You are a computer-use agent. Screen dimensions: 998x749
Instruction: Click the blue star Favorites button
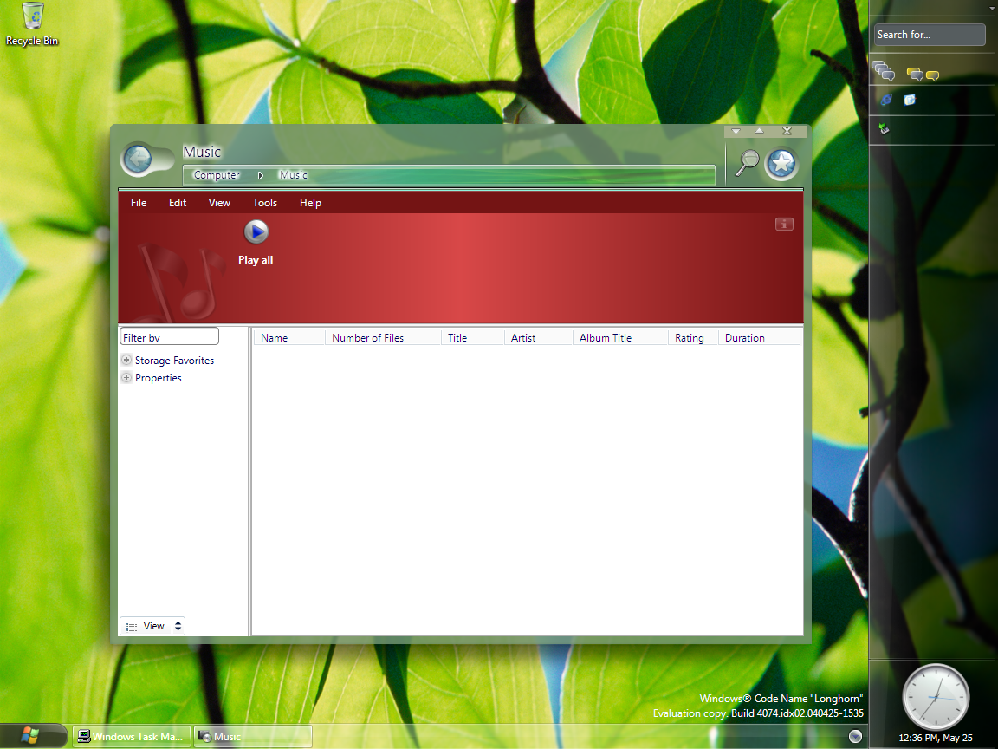coord(781,164)
